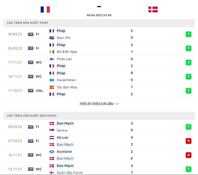
Task: Click the world competition icon on 11.10.21 UNL row
Action: click(31, 91)
